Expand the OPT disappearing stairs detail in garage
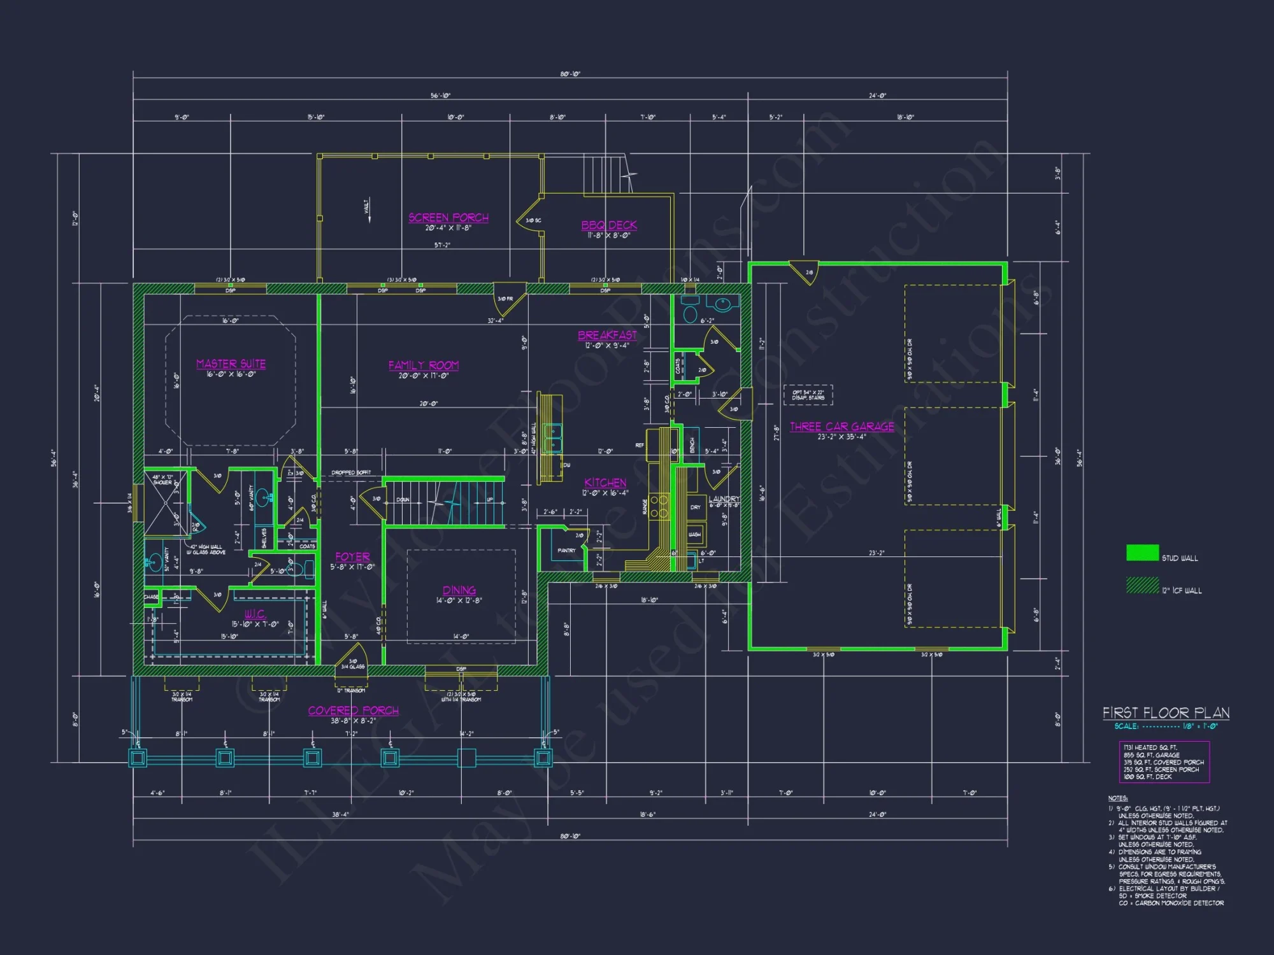 pyautogui.click(x=809, y=395)
